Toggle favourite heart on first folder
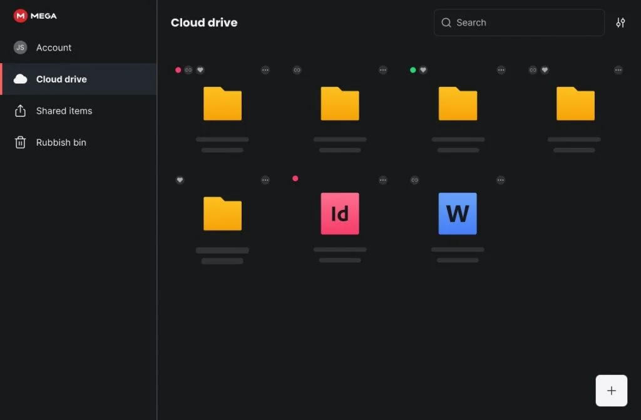The height and width of the screenshot is (420, 641). pos(200,70)
